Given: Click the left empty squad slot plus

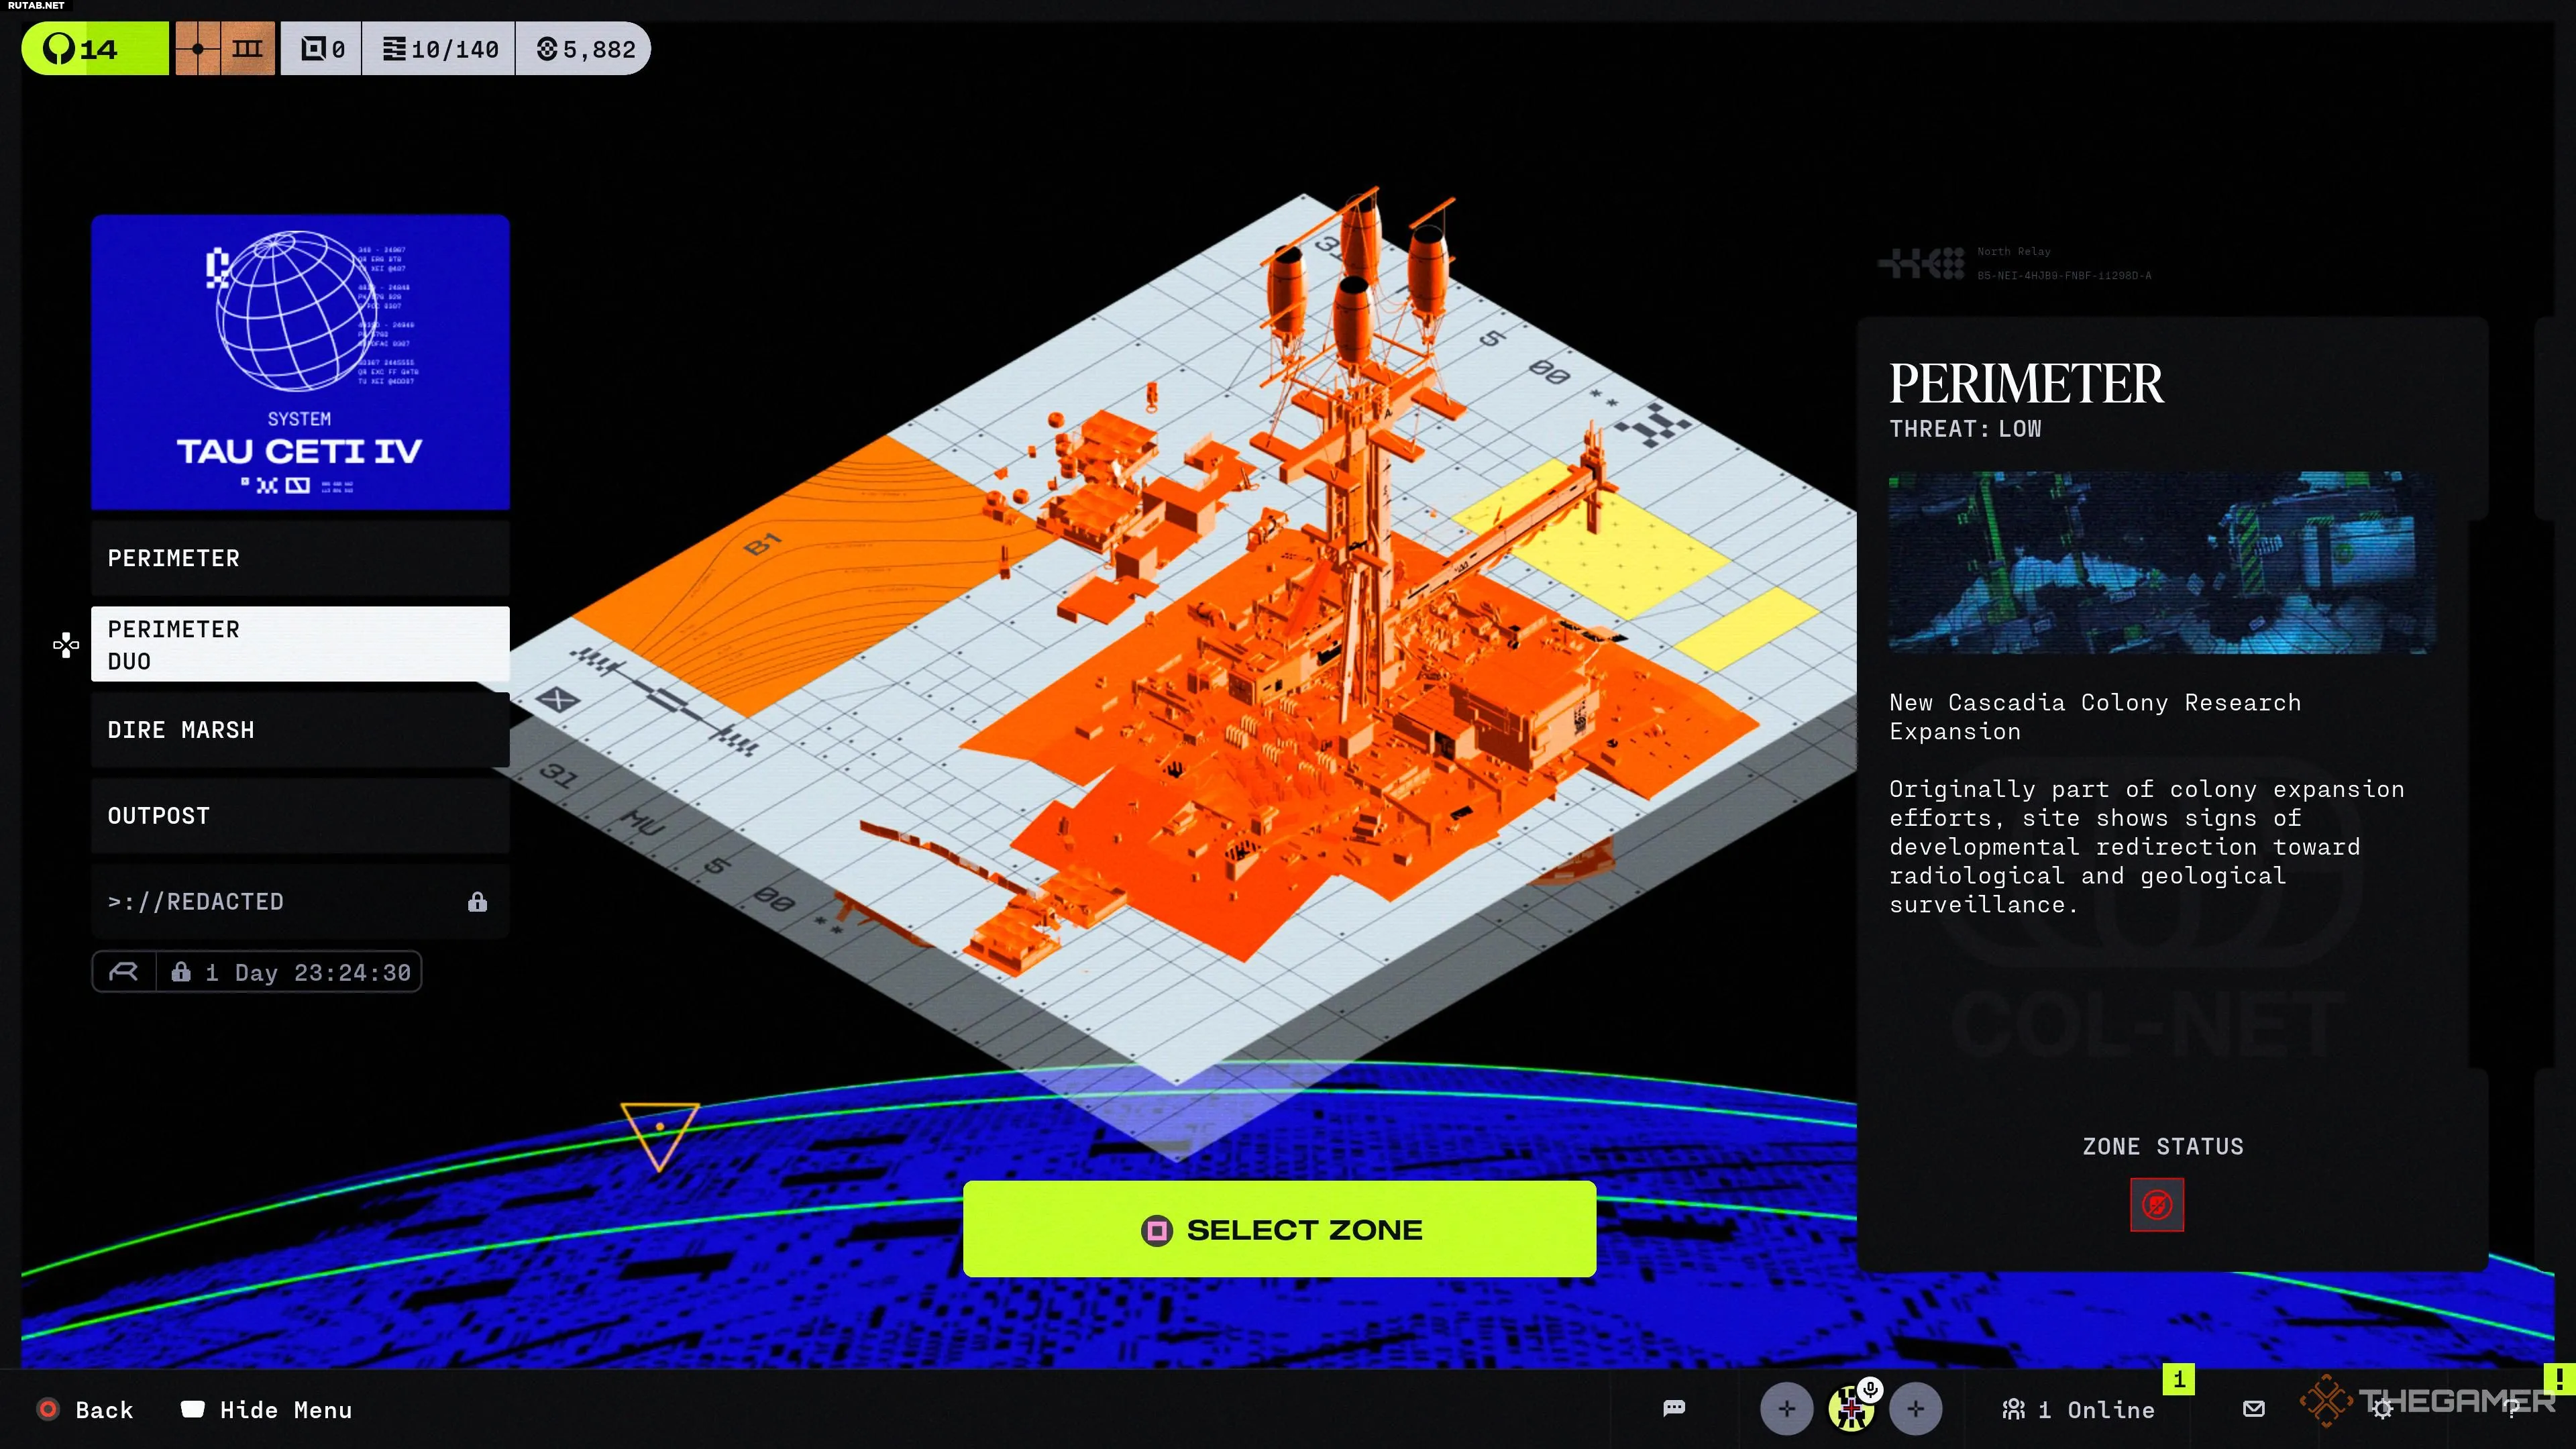Looking at the screenshot, I should [1786, 1409].
